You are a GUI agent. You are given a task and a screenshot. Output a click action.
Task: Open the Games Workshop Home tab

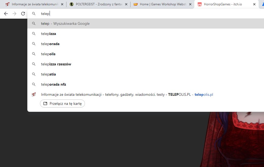click(x=161, y=4)
